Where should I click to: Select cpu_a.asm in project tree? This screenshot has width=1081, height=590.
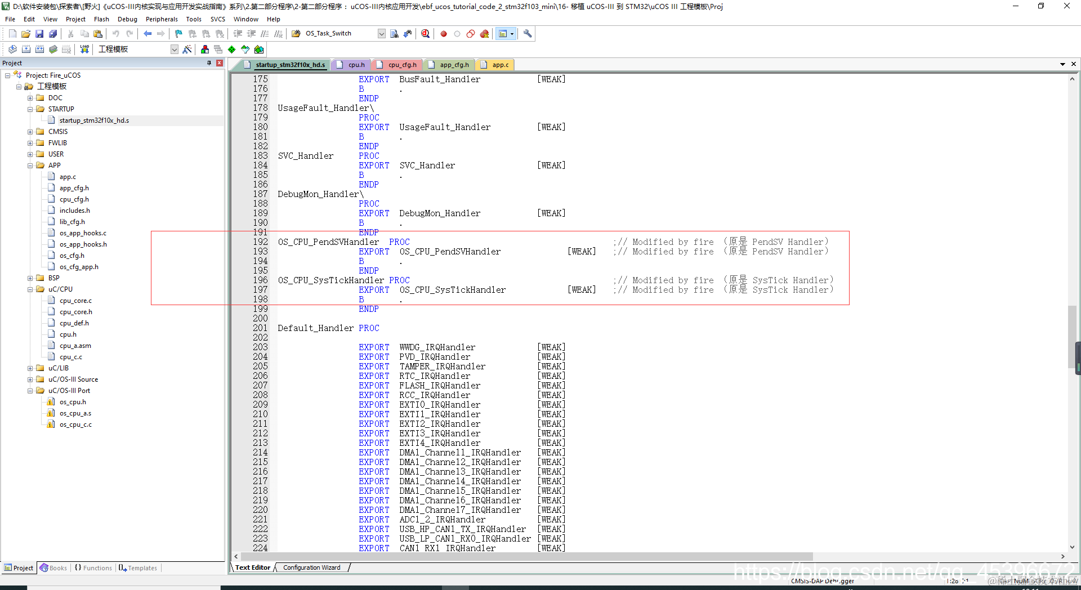click(75, 346)
